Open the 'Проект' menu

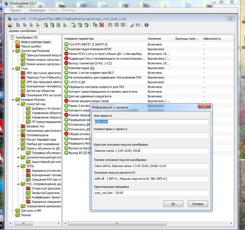tap(16, 10)
